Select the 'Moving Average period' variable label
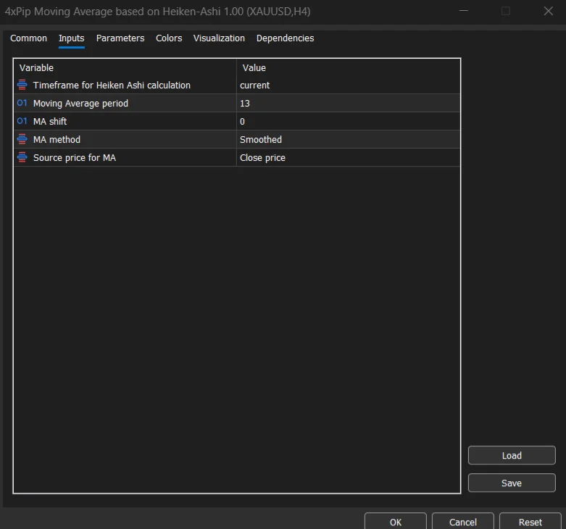Viewport: 566px width, 529px height. click(x=80, y=103)
